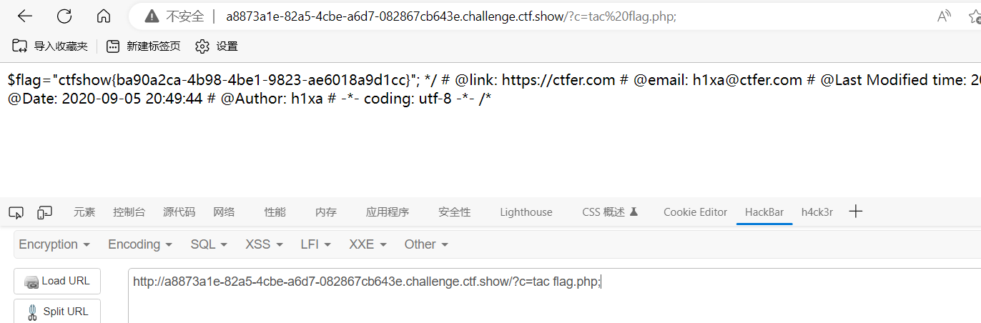The height and width of the screenshot is (323, 981).
Task: Open the SQL dropdown menu
Action: pos(209,244)
